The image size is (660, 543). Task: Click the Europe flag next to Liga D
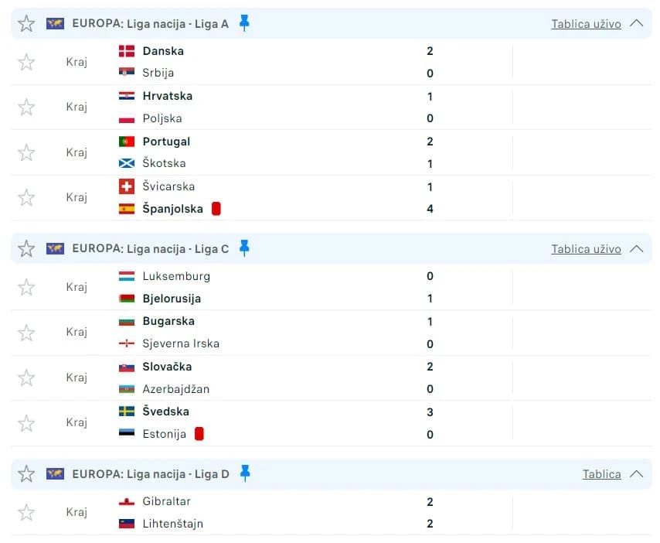click(x=55, y=474)
